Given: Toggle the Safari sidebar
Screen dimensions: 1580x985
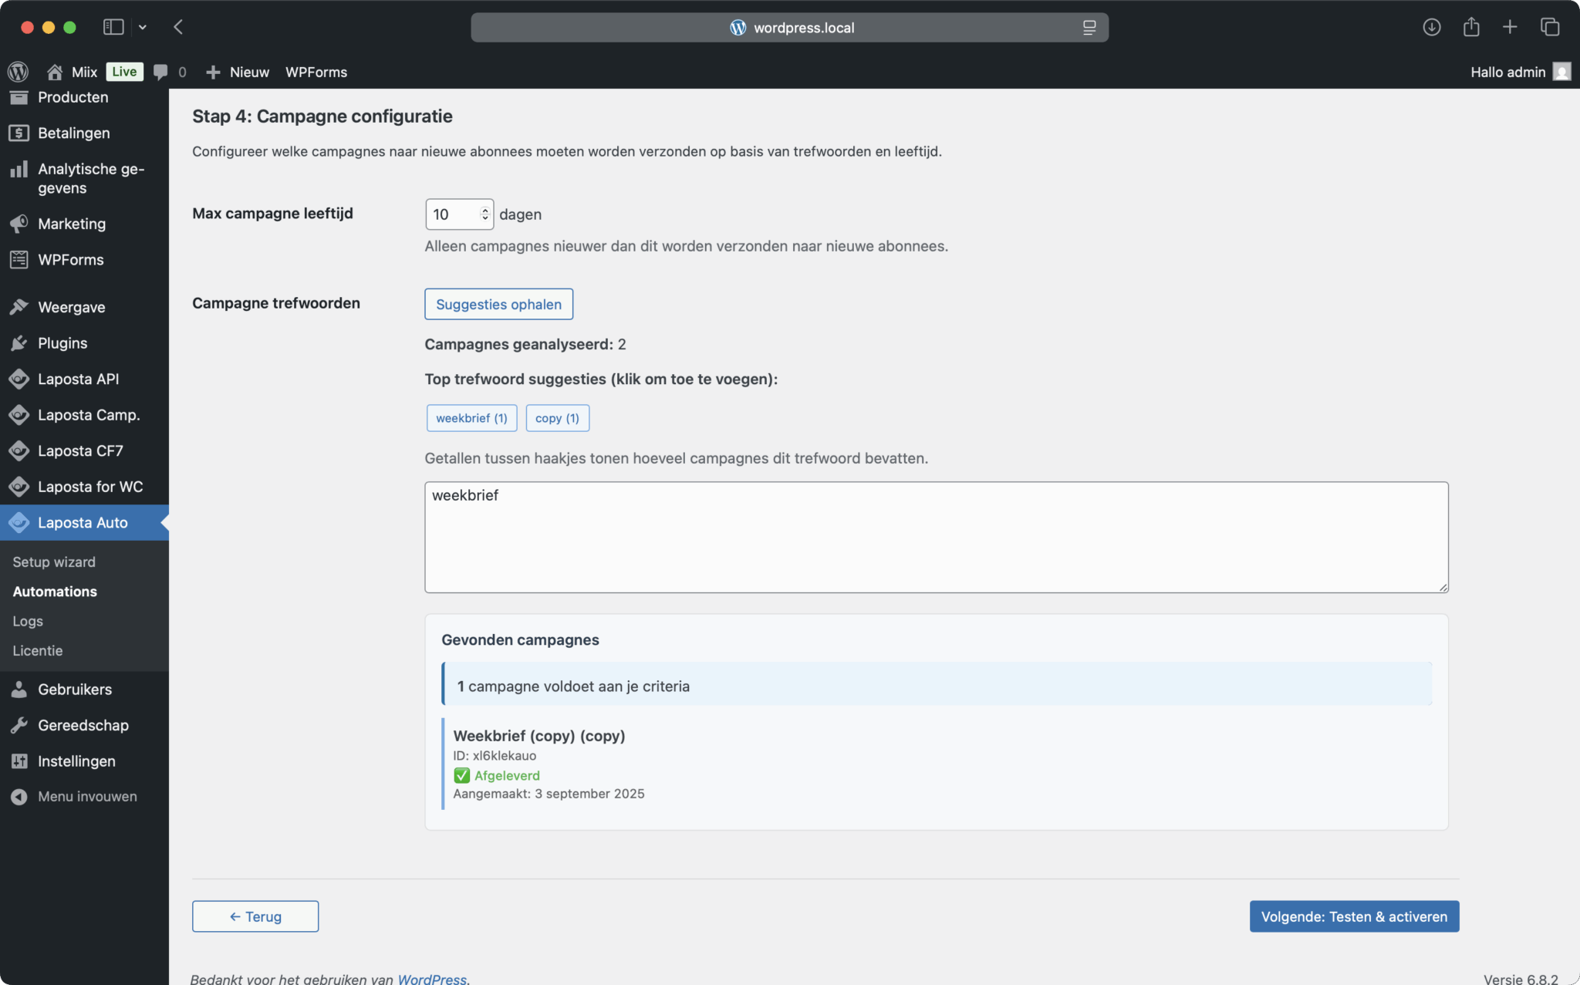Looking at the screenshot, I should 113,27.
